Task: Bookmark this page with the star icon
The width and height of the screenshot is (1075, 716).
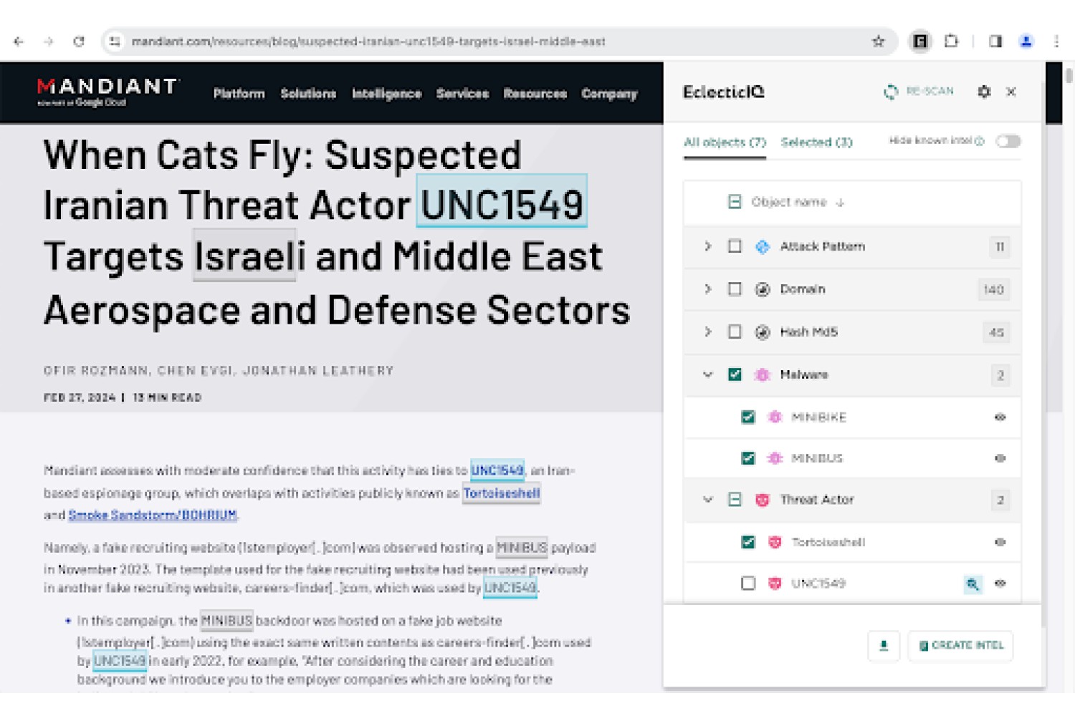Action: pos(878,42)
